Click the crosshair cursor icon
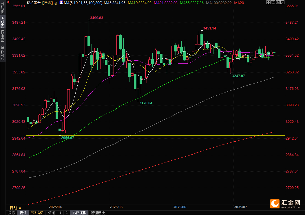Image resolution: width=305 pixels, height=215 pixels. coord(269,2)
